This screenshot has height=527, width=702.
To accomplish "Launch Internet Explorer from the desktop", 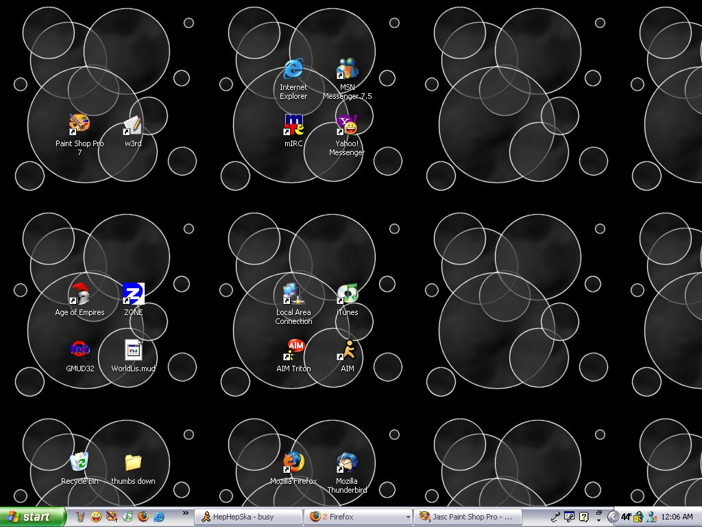I will [x=293, y=78].
